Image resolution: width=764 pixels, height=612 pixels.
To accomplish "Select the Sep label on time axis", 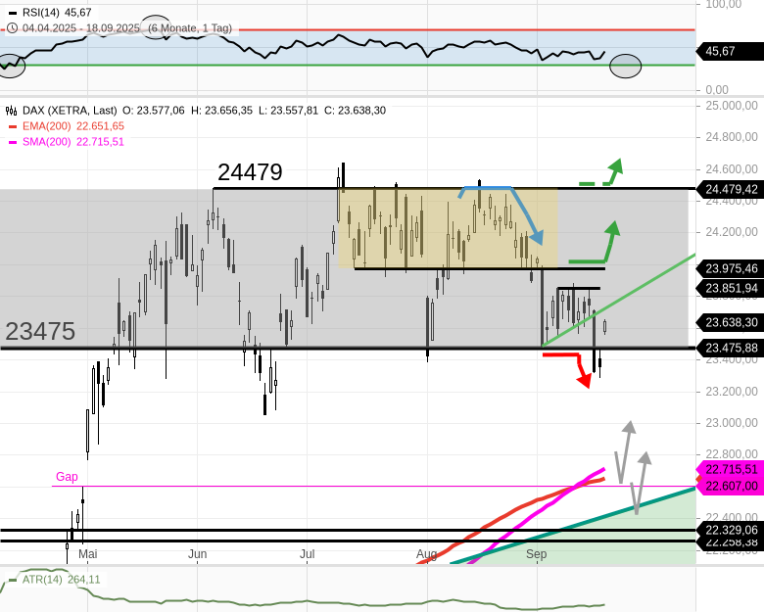I will tap(536, 554).
